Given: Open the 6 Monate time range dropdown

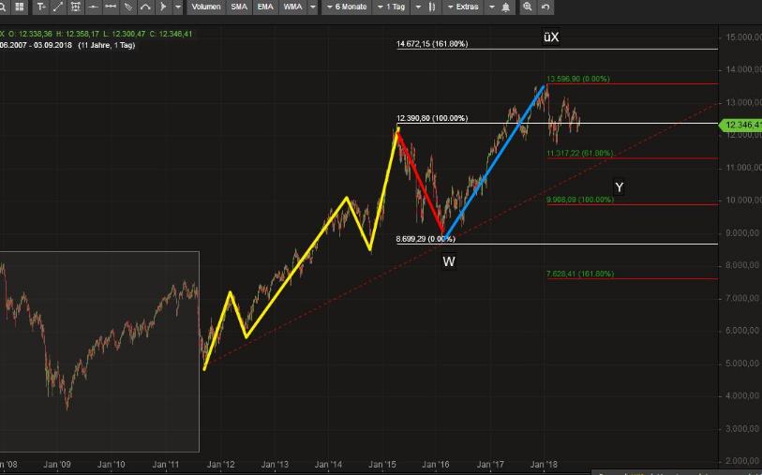Looking at the screenshot, I should tap(347, 7).
